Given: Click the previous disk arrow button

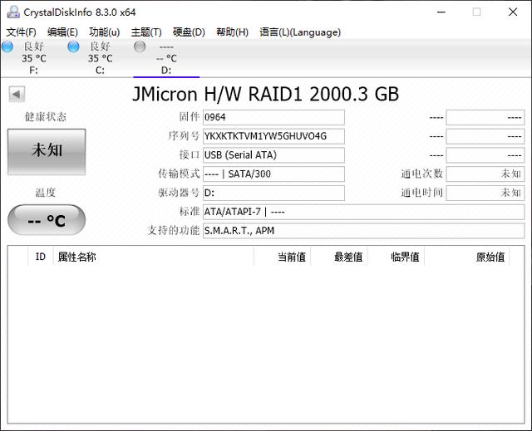Looking at the screenshot, I should pyautogui.click(x=17, y=94).
